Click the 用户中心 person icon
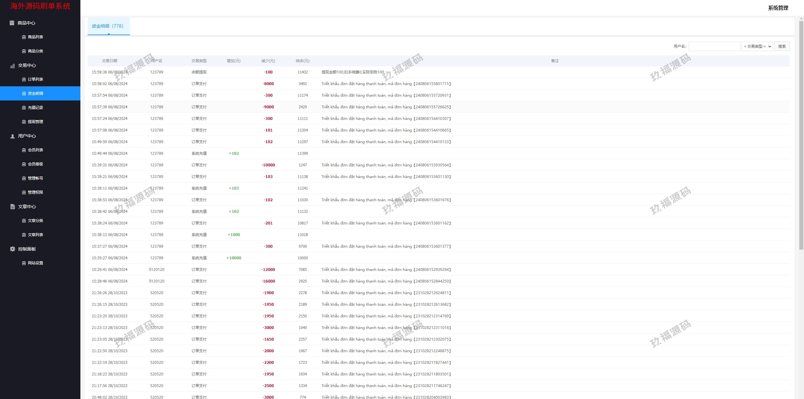Image resolution: width=804 pixels, height=399 pixels. point(13,136)
